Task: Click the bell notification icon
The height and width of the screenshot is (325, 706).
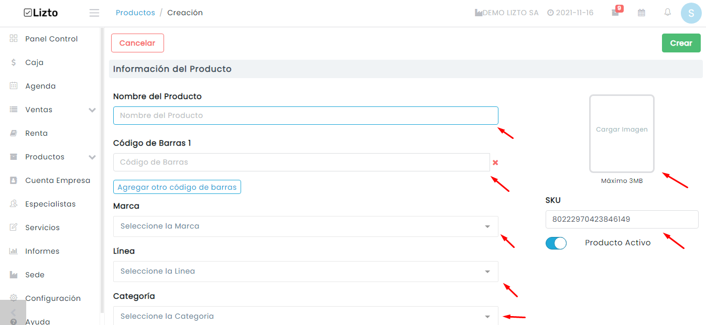Action: (x=667, y=12)
